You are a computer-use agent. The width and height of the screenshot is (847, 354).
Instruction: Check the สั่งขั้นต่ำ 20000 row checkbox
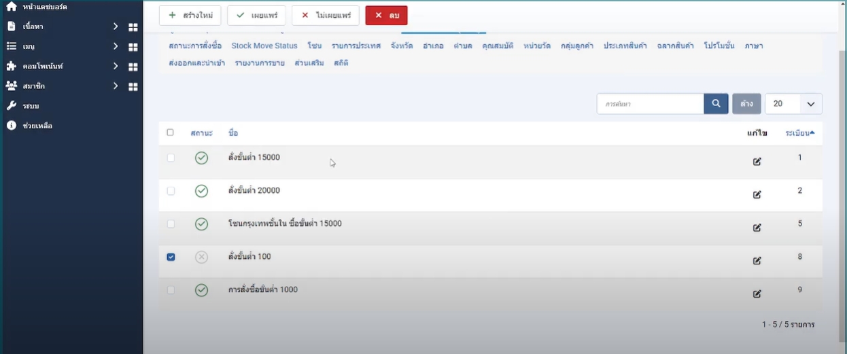[171, 191]
